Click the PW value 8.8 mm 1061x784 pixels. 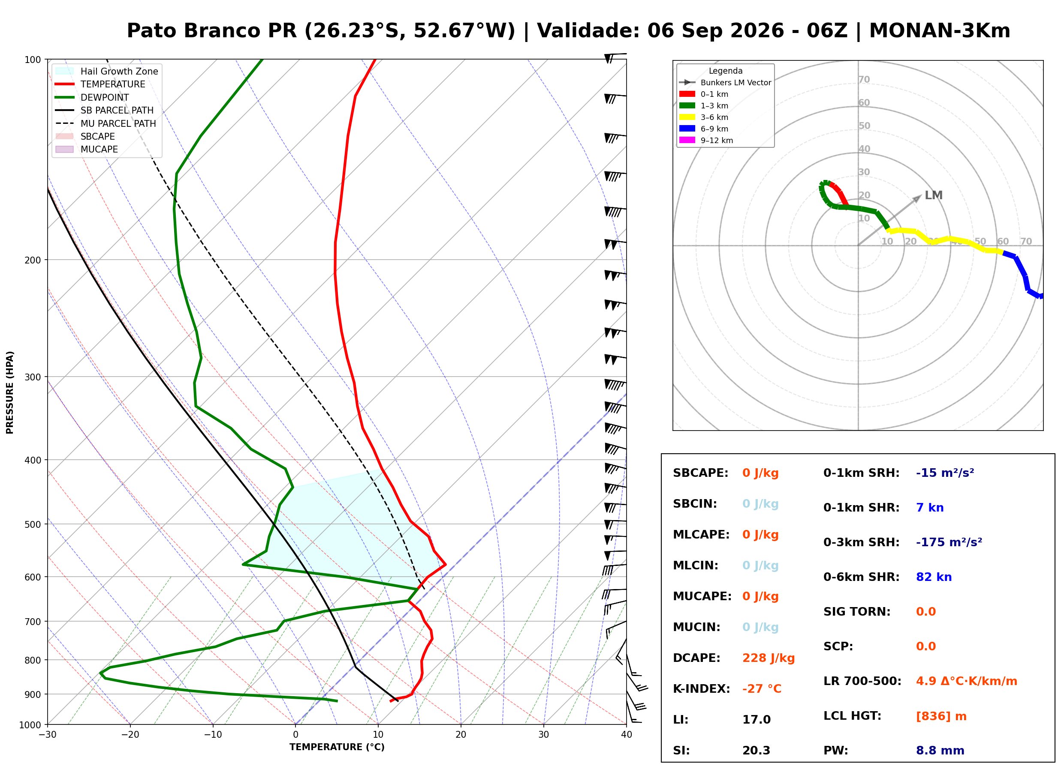(940, 751)
